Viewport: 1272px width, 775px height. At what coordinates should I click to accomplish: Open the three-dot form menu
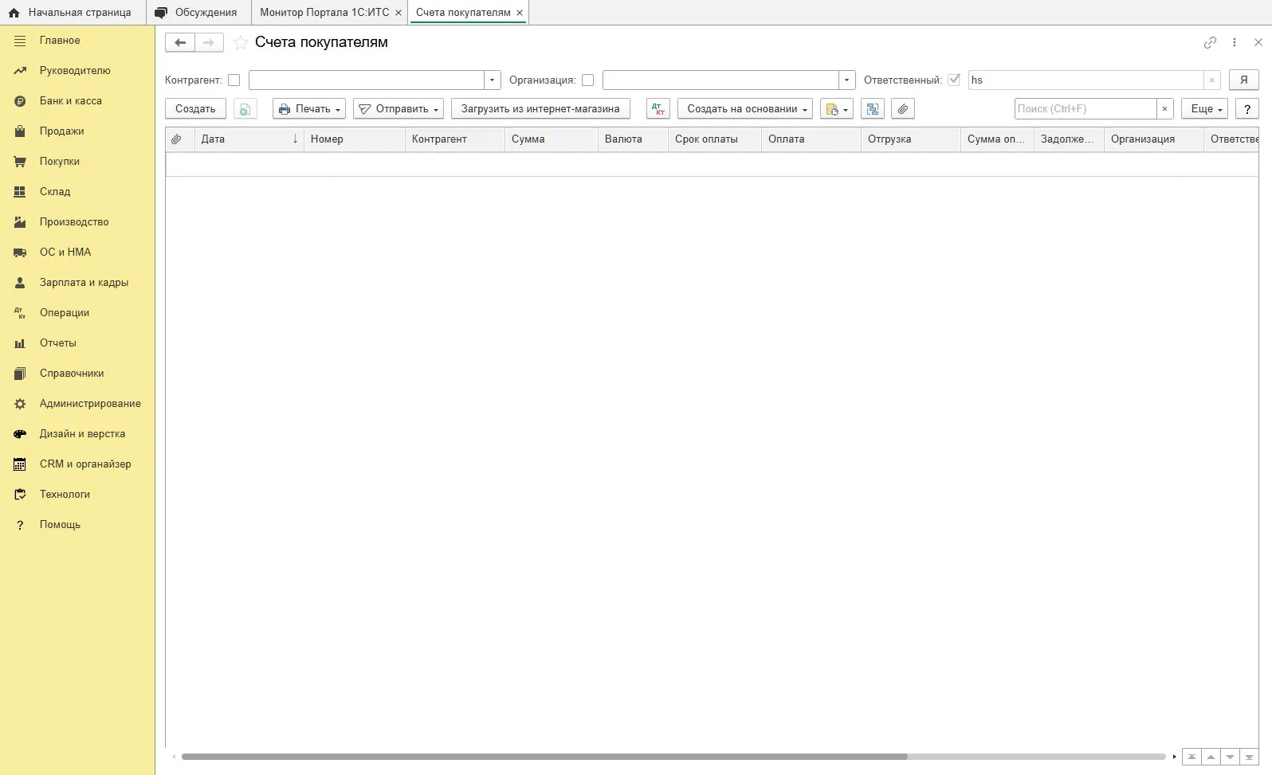click(x=1235, y=43)
